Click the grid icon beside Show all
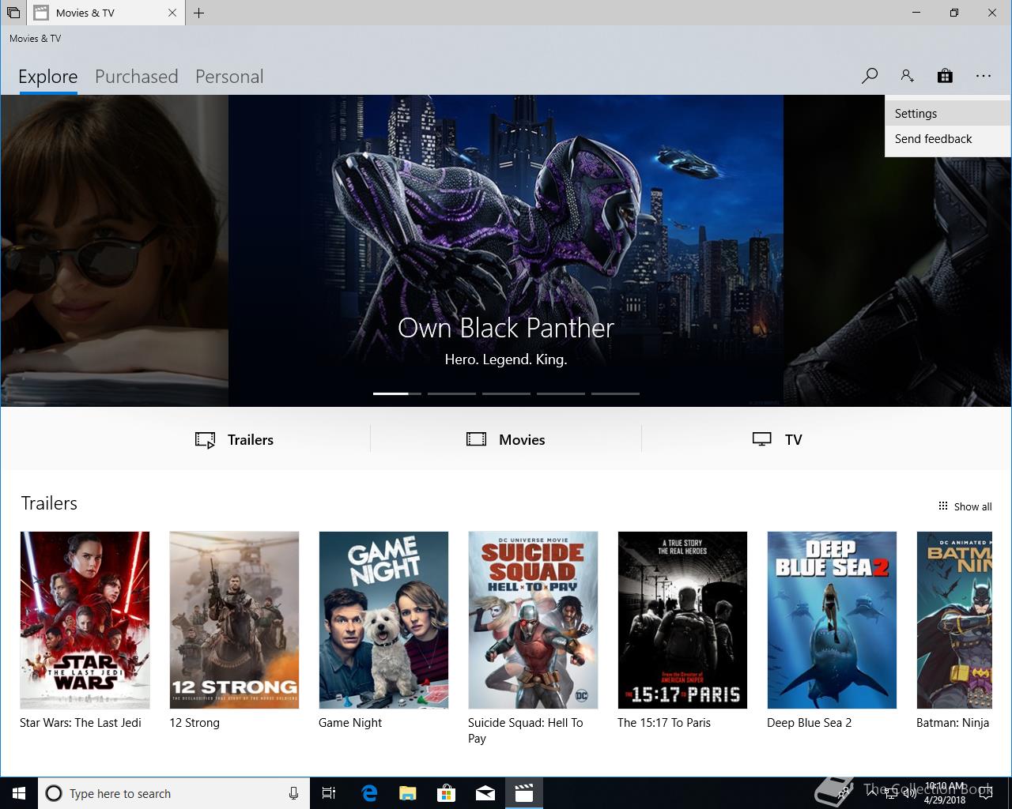This screenshot has height=809, width=1012. tap(943, 506)
